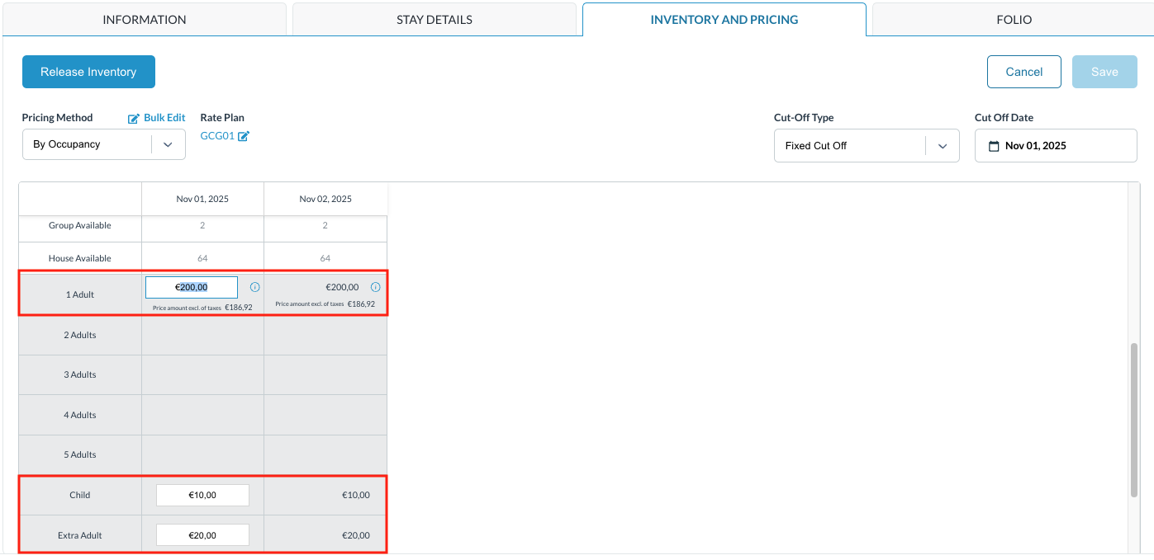Click the 2 Adults cell for Nov 01
This screenshot has height=560, width=1154.
[202, 335]
